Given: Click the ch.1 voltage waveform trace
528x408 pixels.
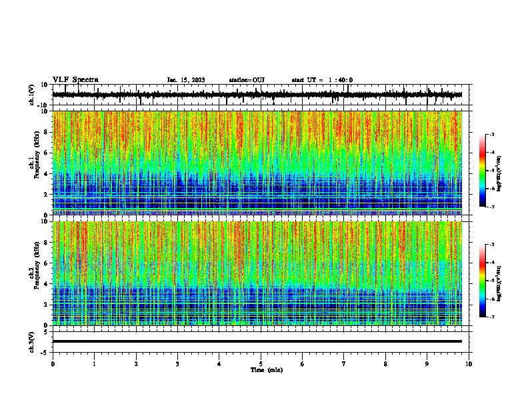Looking at the screenshot, I should coord(257,95).
